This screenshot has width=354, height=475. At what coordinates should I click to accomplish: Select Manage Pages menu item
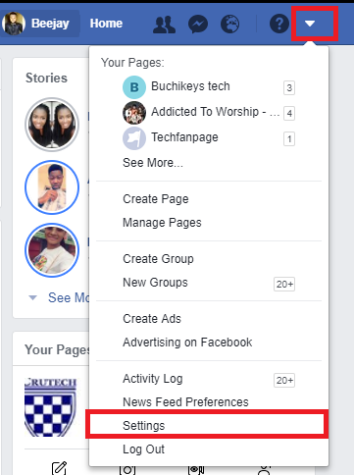[162, 223]
